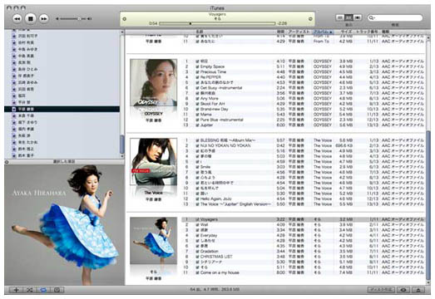Select the Skool For AH song row
The height and width of the screenshot is (299, 435).
[304, 104]
